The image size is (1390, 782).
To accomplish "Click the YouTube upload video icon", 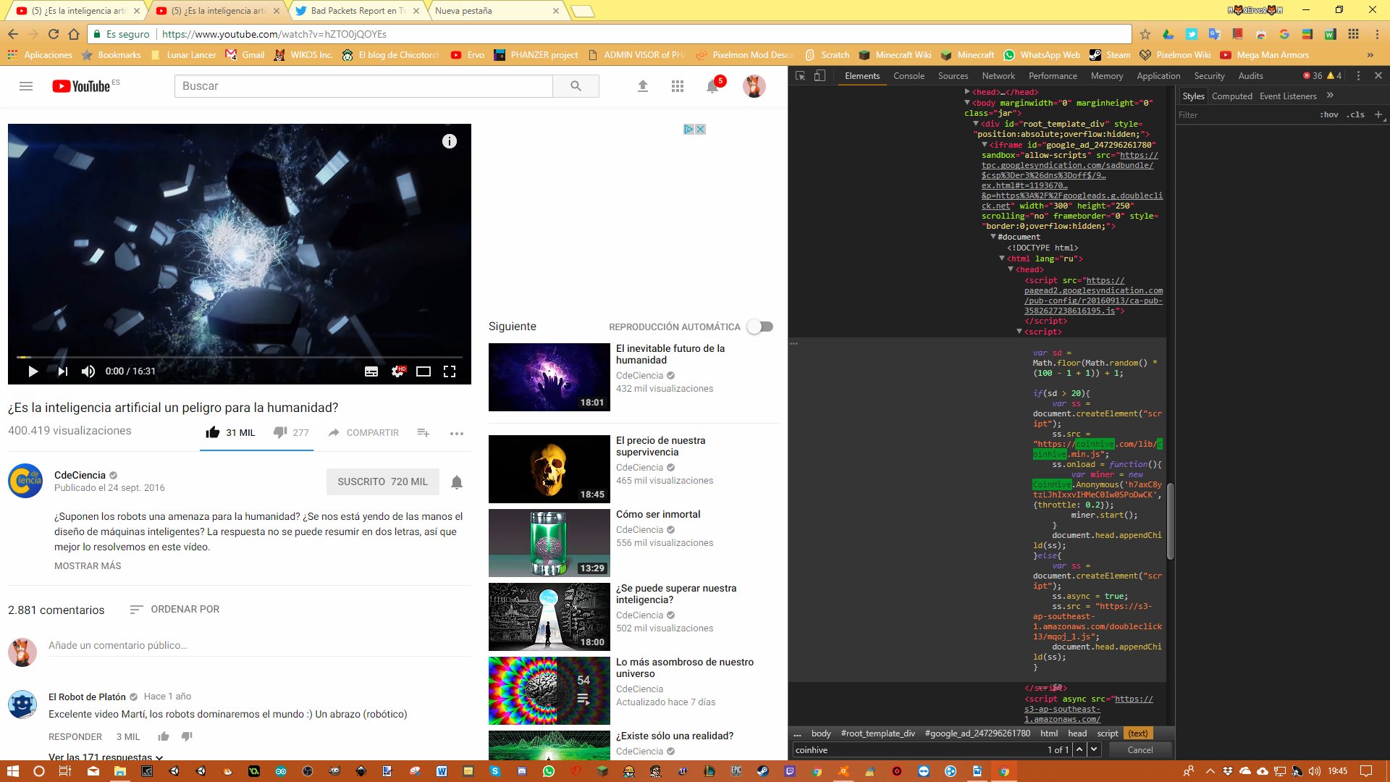I will 642,86.
